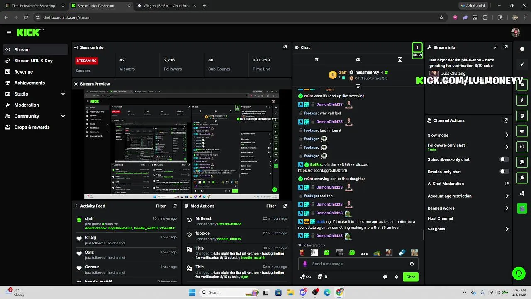Select the blue pill emote in quick emotes
The image size is (531, 299).
pos(402,252)
